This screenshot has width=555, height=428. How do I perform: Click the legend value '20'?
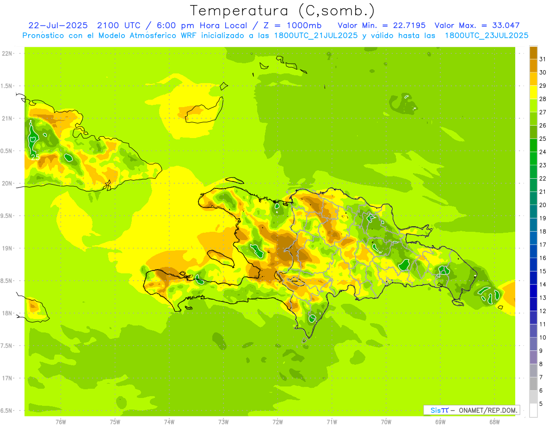coord(543,205)
